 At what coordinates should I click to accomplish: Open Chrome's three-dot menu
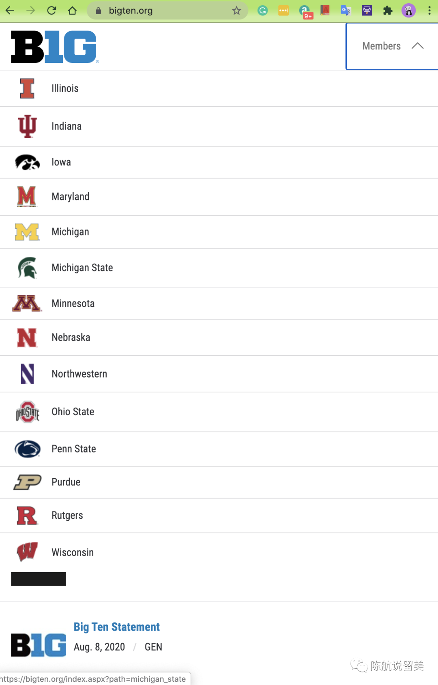click(x=429, y=11)
